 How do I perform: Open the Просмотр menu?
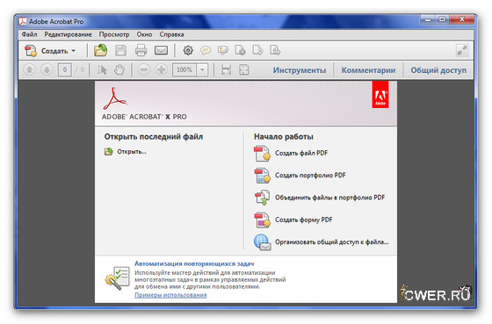[114, 34]
